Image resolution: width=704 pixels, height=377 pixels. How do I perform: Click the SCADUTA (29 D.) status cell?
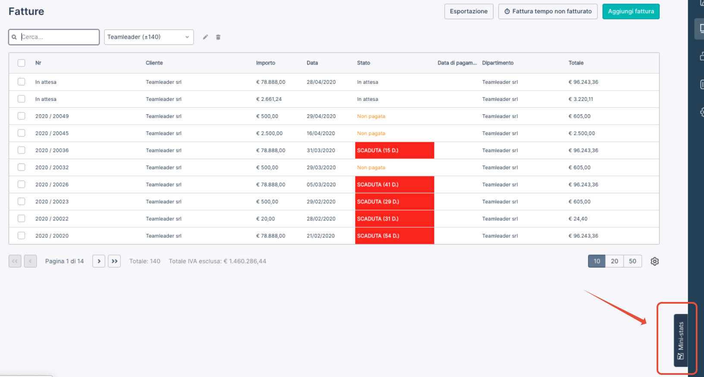(x=395, y=202)
